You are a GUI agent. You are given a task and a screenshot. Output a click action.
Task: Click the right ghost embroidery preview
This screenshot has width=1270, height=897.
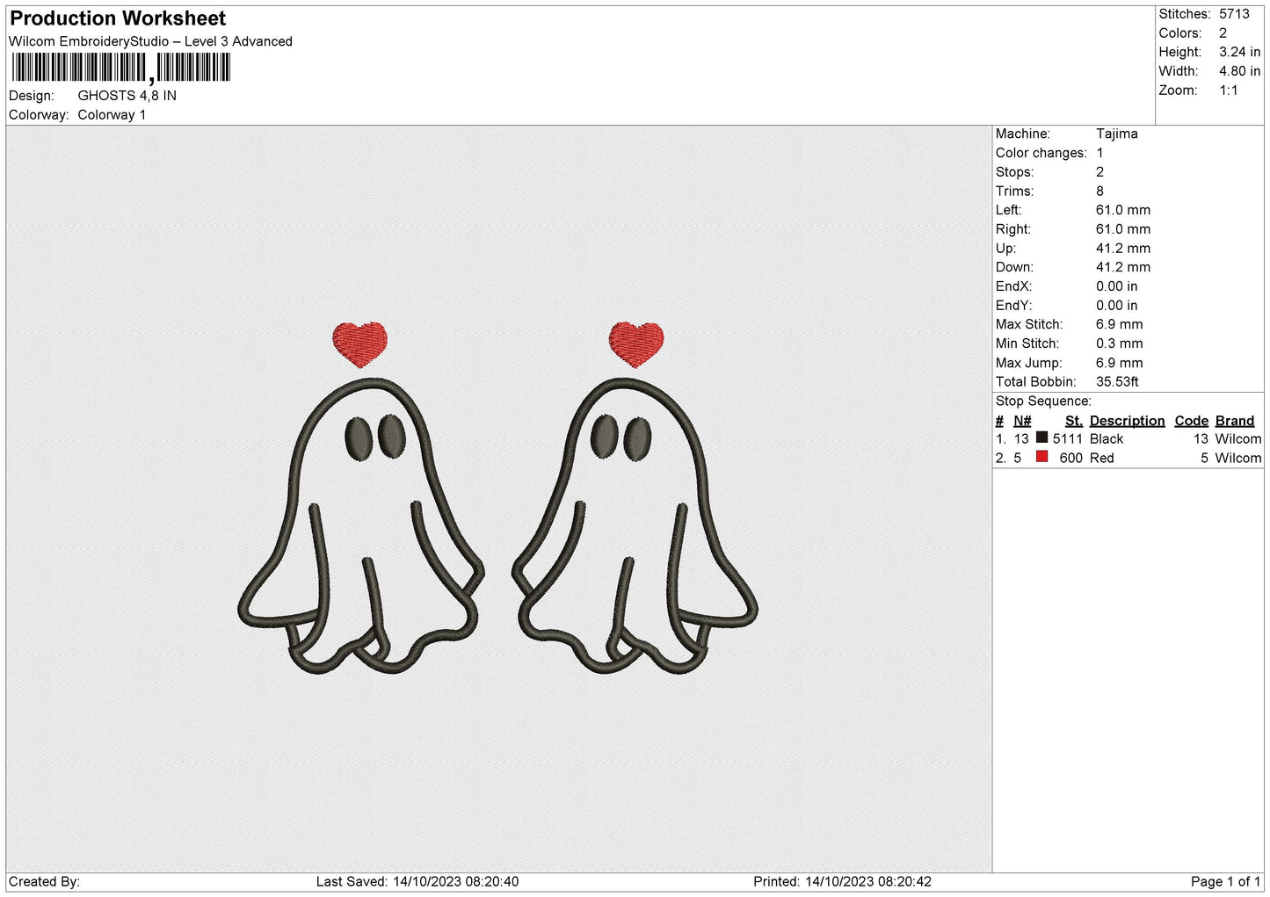tap(635, 525)
